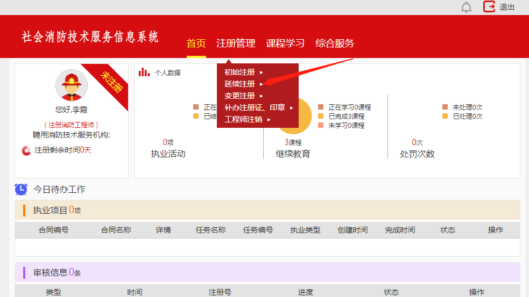This screenshot has height=297, width=529.
Task: Click the red logout door icon
Action: (x=489, y=6)
